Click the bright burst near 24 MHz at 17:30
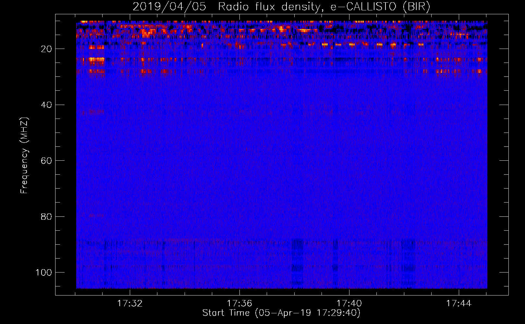525x324 pixels. point(97,59)
